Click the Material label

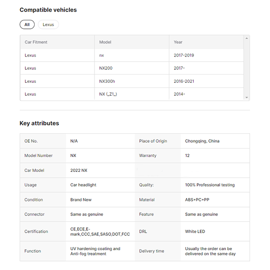pyautogui.click(x=147, y=200)
